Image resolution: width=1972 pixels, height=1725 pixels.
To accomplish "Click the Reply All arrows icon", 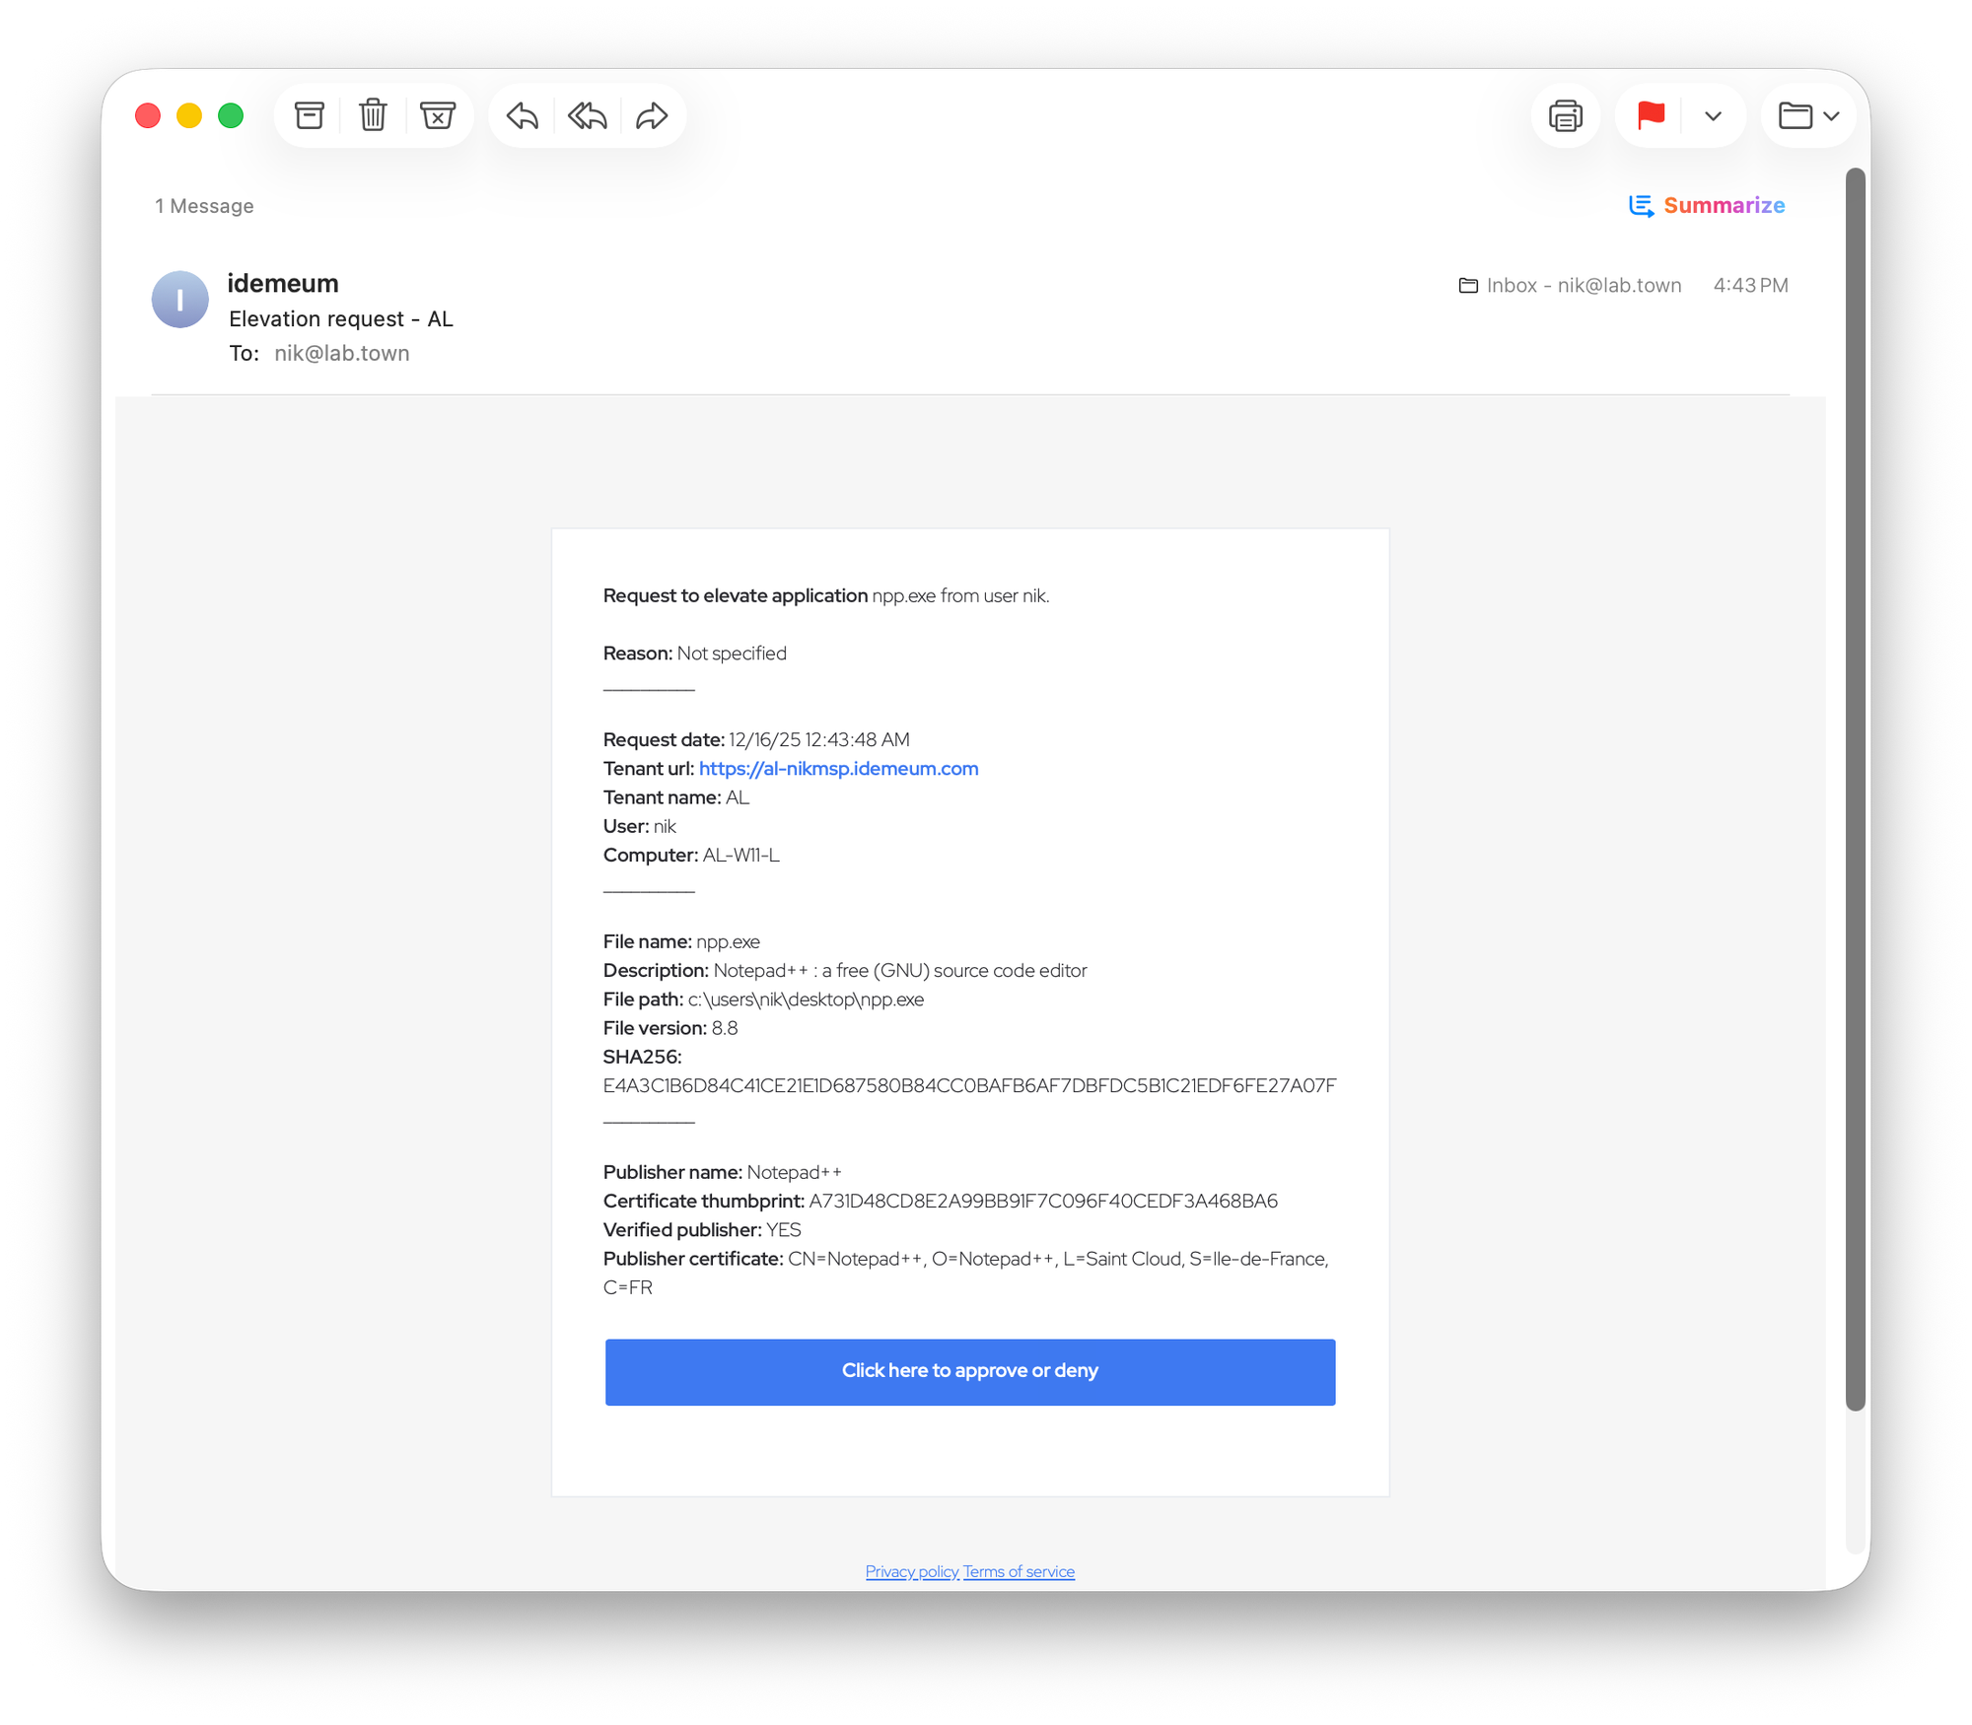I will [x=587, y=115].
